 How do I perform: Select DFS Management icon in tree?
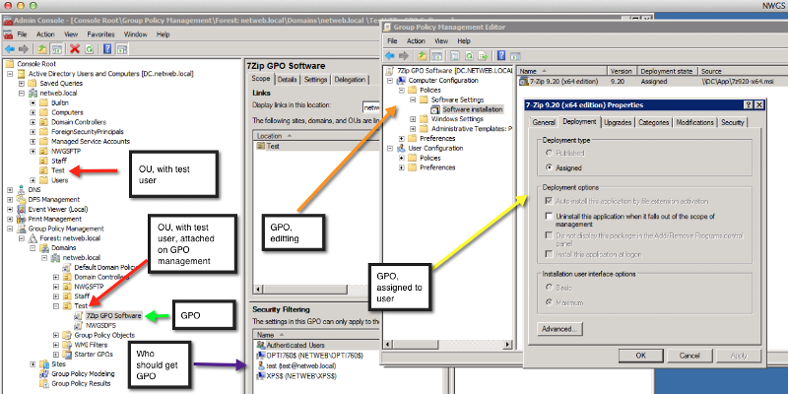click(x=21, y=200)
